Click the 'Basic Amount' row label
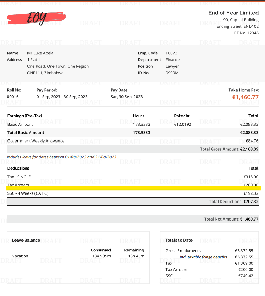This screenshot has width=265, height=296. click(20, 124)
